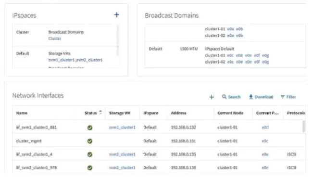Screen dimensions: 313x179
Task: Open svm2_cluster1 link in lif_svm2_cluster1_4 row
Action: [122, 154]
